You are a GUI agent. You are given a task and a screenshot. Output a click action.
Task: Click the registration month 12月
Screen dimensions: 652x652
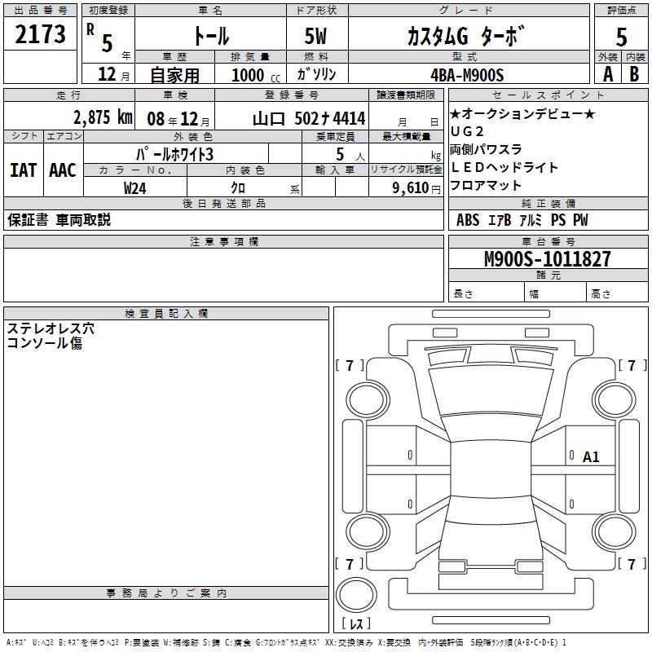(113, 74)
